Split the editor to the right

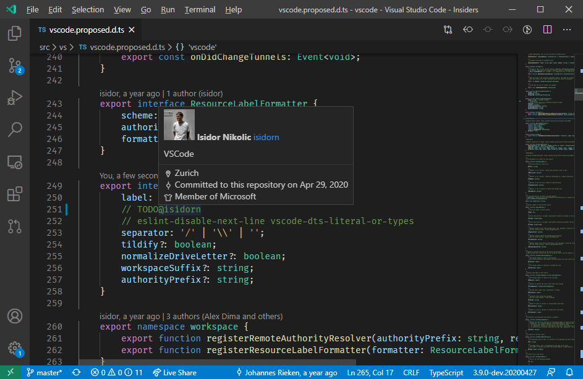547,30
